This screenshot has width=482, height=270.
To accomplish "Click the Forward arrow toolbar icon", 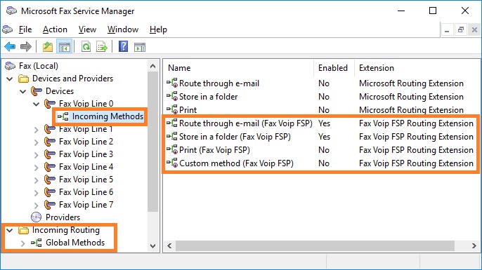I will click(x=26, y=46).
